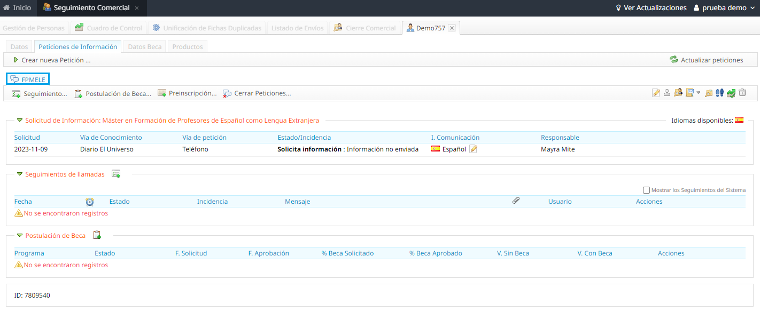Collapse the Seguimientos de llamadas section

coord(20,174)
